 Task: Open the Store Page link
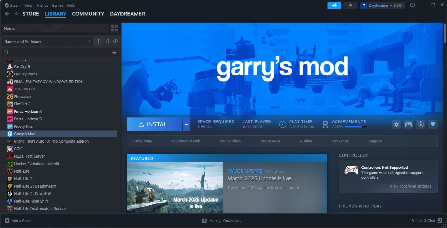[143, 141]
